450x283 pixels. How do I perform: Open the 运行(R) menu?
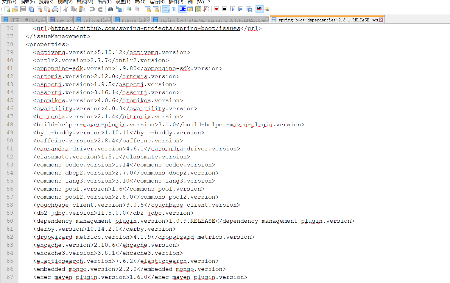[157, 2]
